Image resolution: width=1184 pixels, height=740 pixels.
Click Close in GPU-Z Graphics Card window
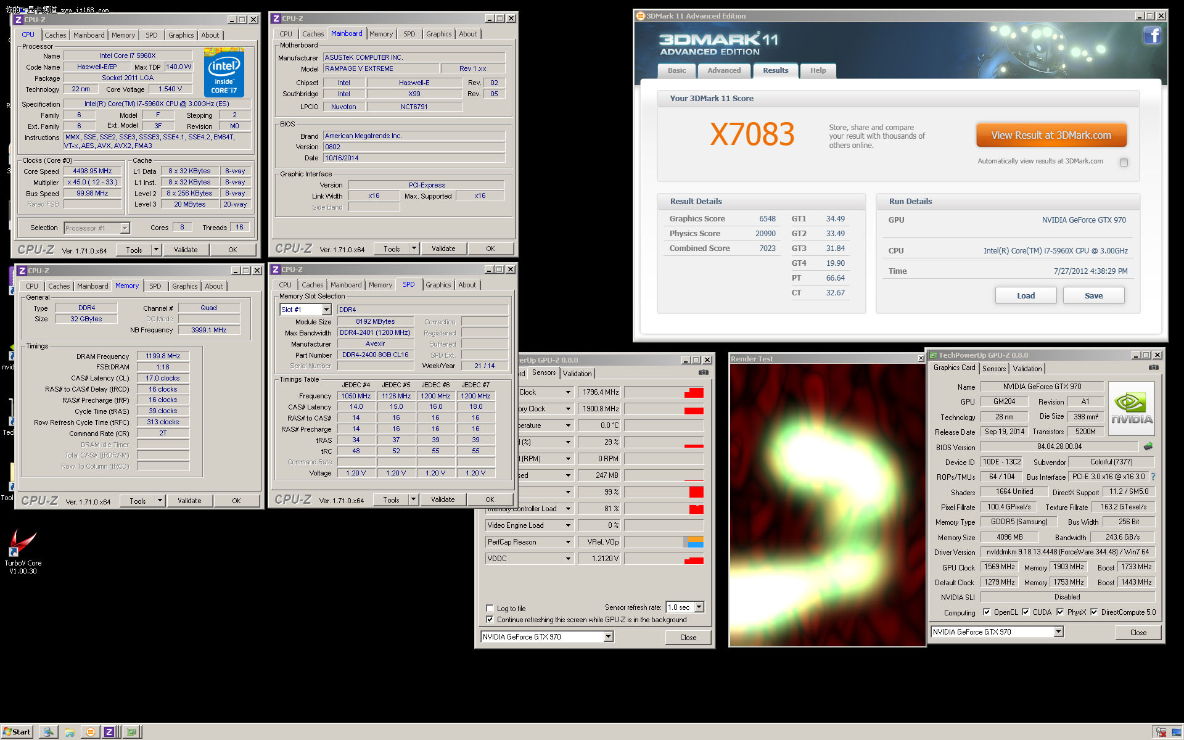point(1138,632)
